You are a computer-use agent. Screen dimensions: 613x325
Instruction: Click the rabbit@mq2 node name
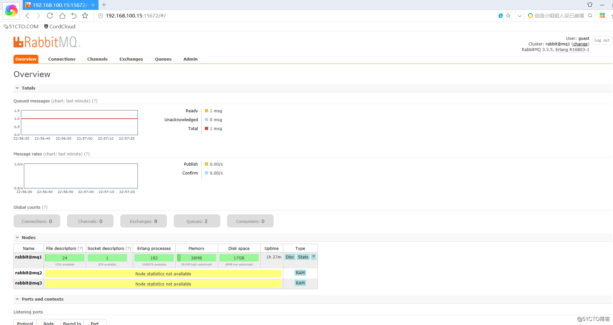click(28, 273)
